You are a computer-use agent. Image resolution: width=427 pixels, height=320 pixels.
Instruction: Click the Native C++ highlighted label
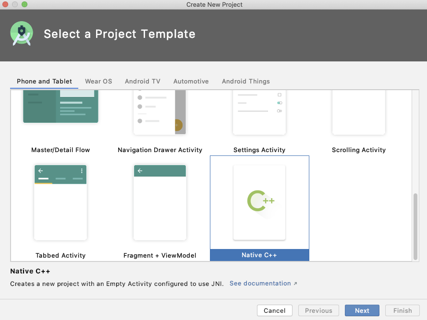[x=259, y=255]
